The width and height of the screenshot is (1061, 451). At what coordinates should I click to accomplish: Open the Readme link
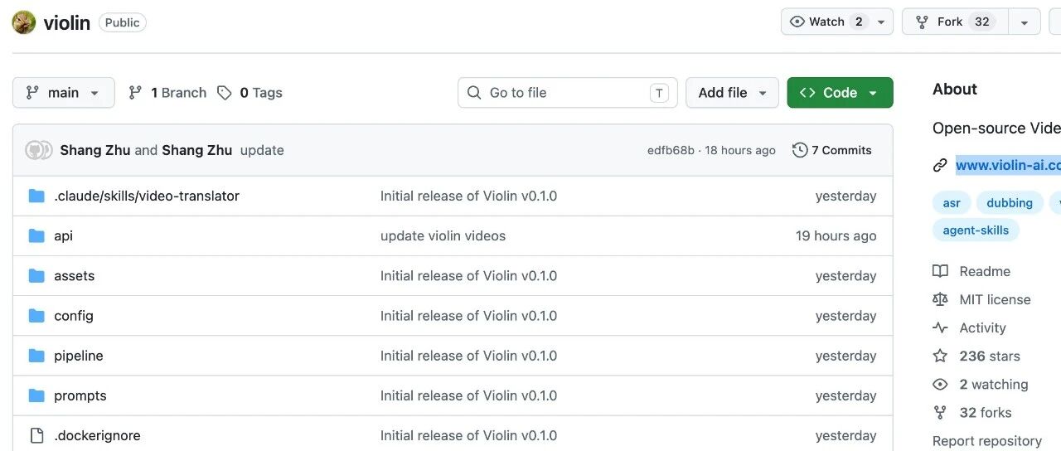[x=985, y=271]
